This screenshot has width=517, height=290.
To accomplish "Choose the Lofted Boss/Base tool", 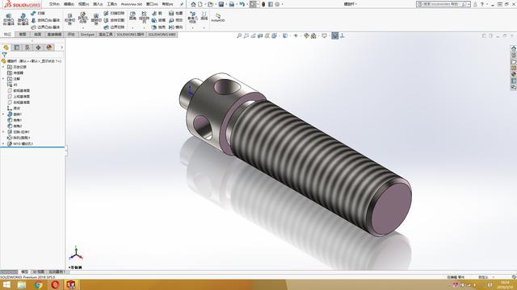I will tap(45, 20).
